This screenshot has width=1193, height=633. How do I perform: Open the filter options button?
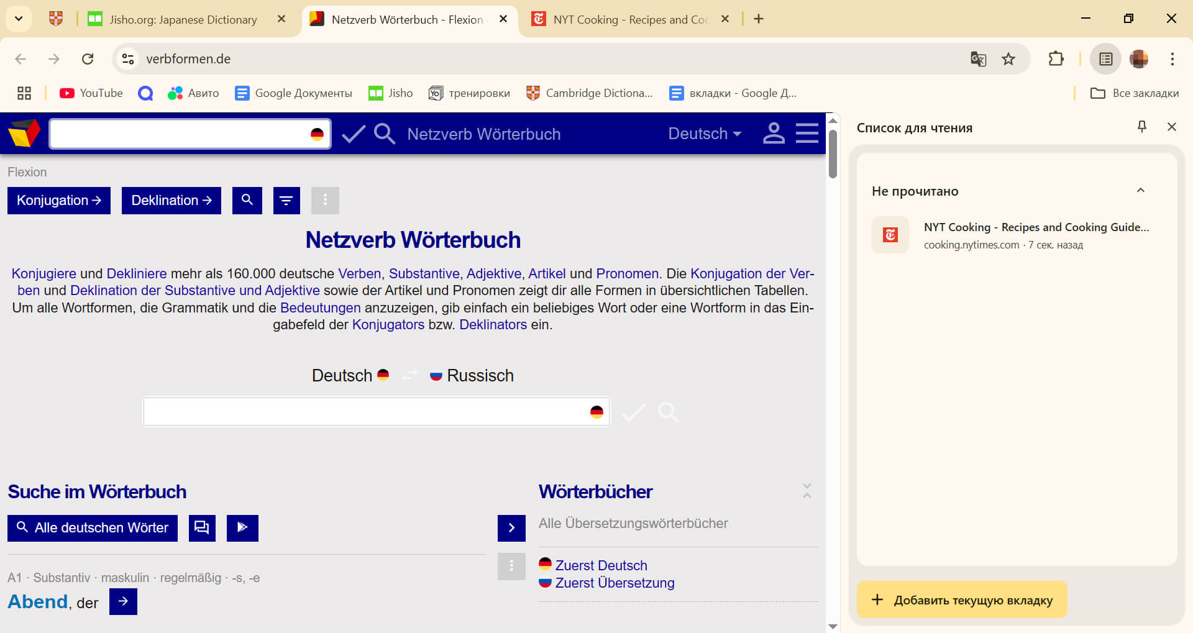286,201
